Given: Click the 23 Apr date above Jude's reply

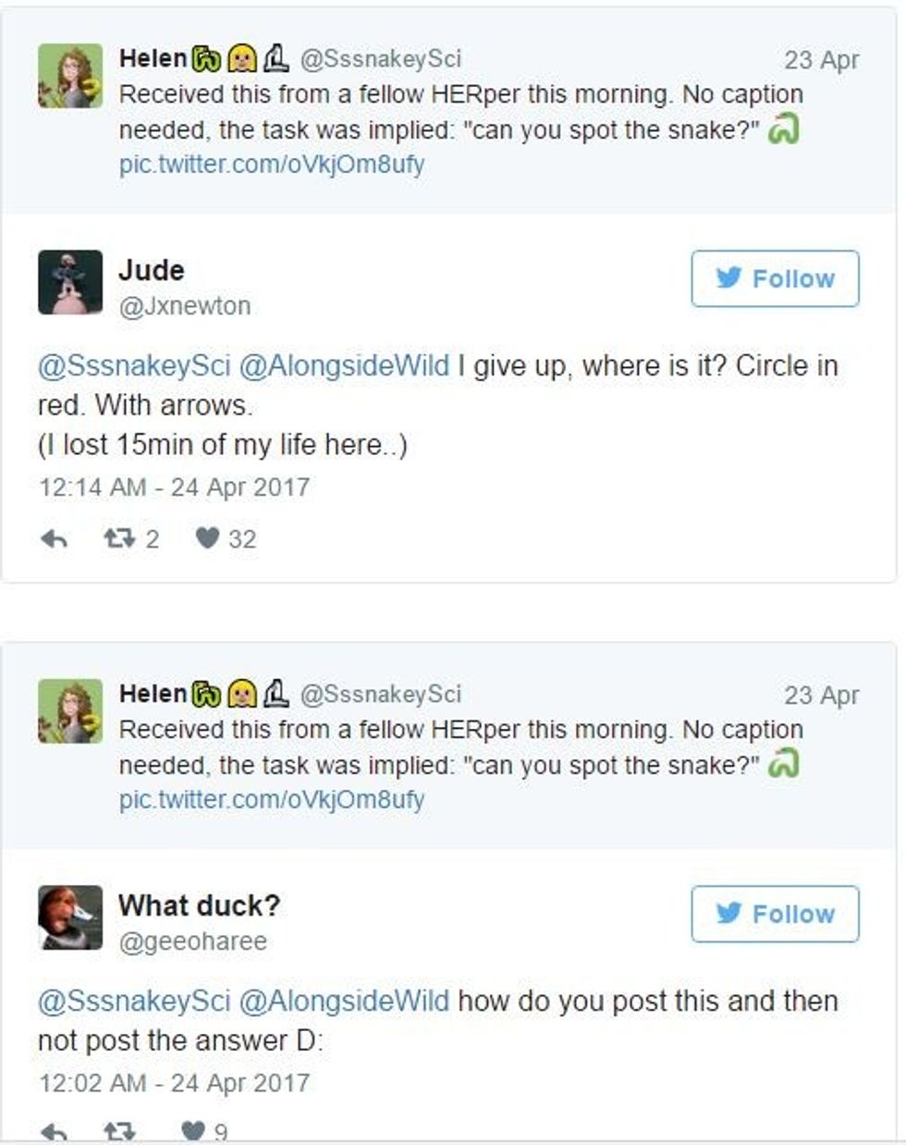Looking at the screenshot, I should click(x=821, y=60).
